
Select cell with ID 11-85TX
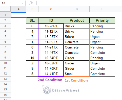pyautogui.click(x=51, y=42)
